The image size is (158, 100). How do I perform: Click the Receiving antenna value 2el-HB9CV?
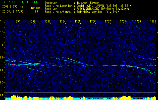[97, 12]
